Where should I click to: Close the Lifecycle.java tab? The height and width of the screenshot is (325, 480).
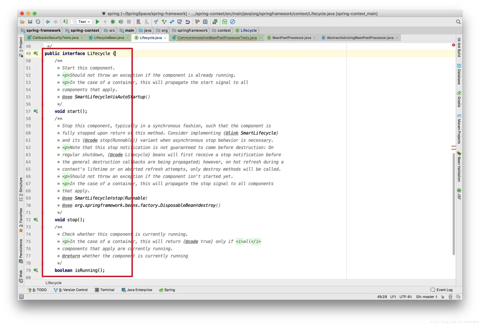coord(165,38)
